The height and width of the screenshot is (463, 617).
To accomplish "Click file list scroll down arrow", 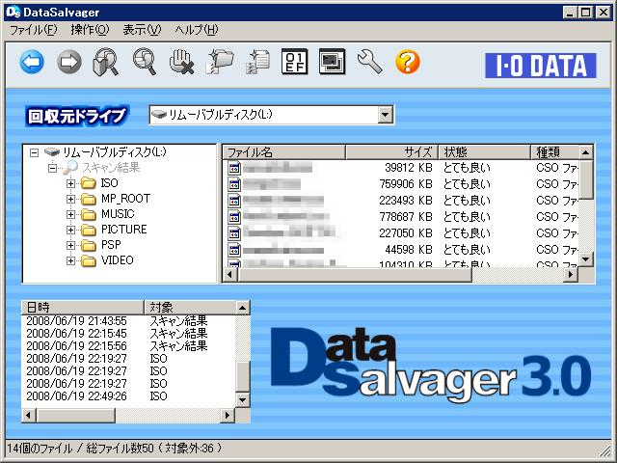I will click(x=585, y=259).
